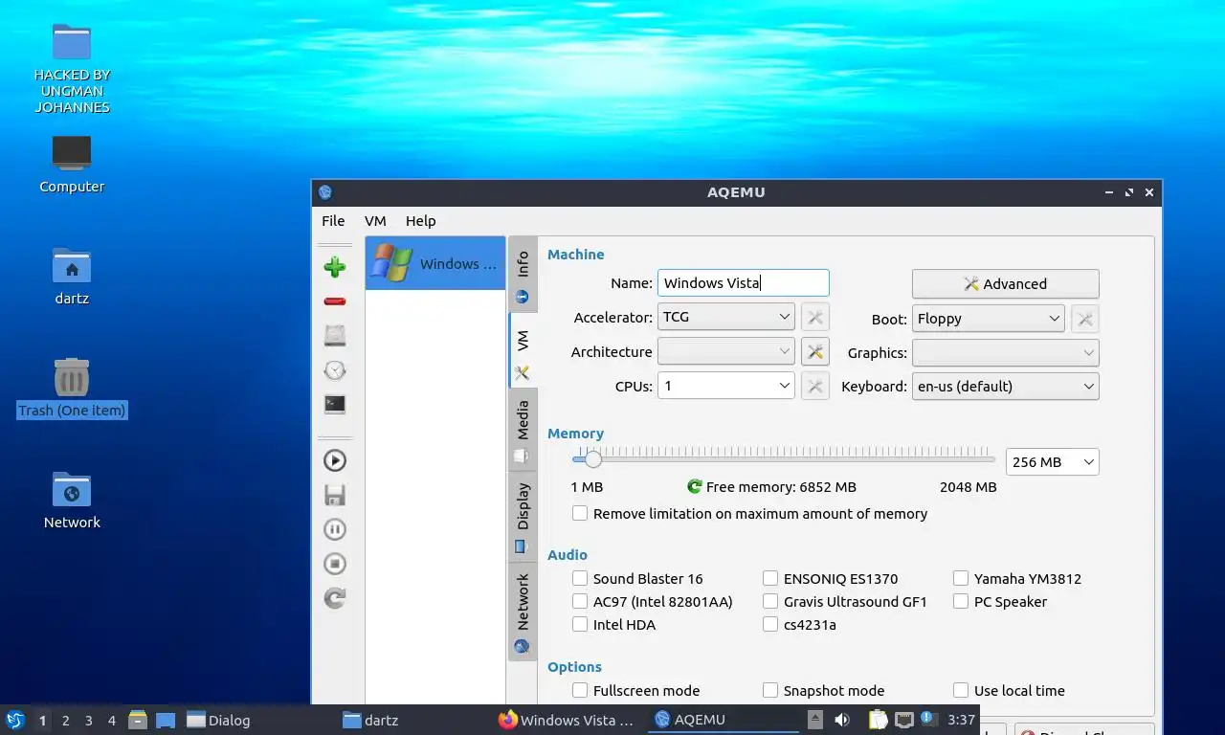
Task: Switch to dartz file manager taskbar item
Action: [x=414, y=720]
